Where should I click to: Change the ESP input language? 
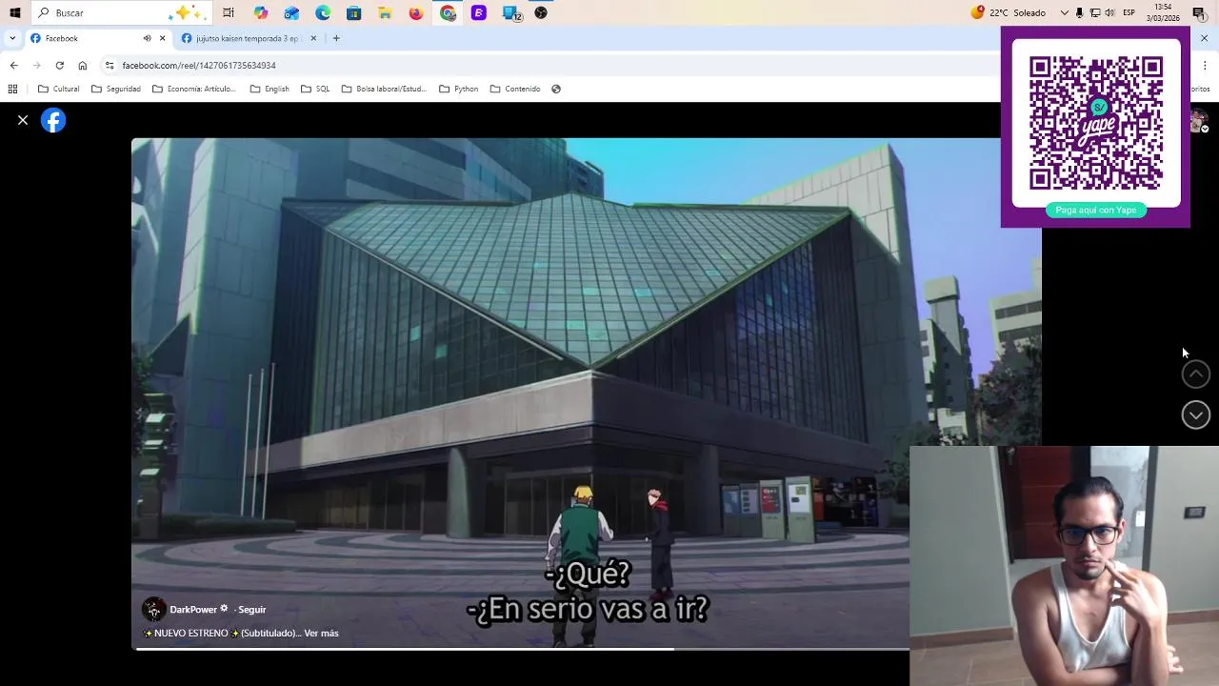1129,12
